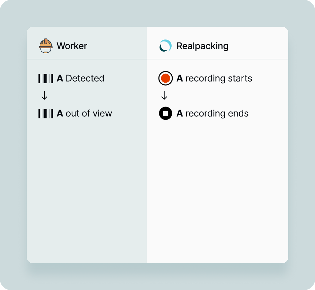The image size is (315, 290).
Task: Click the down arrow below "A Detected"
Action: [44, 96]
